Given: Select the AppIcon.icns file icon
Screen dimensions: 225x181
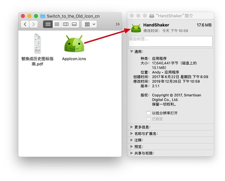Looking at the screenshot, I should tap(74, 44).
